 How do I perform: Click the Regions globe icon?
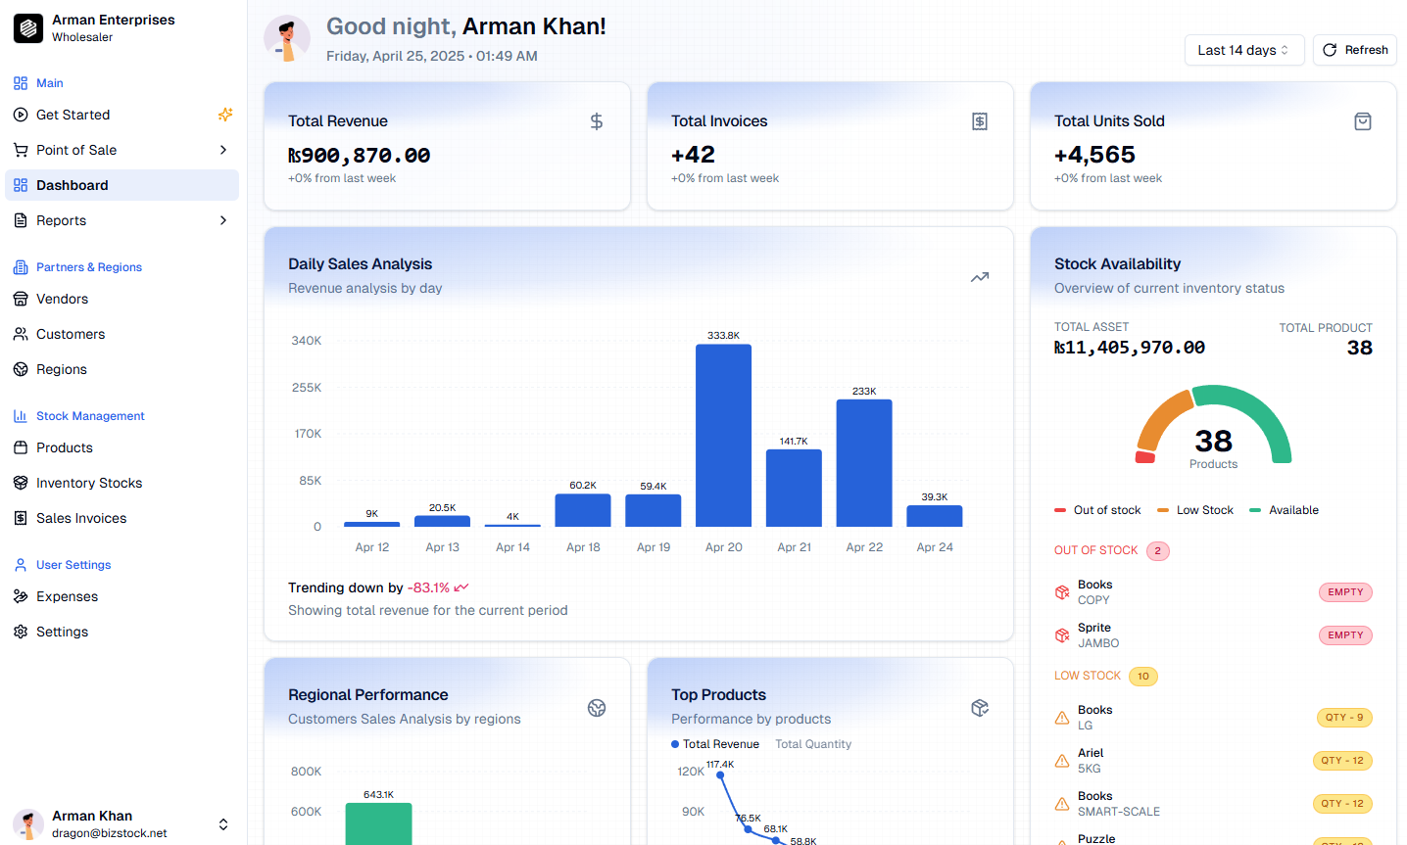click(21, 369)
